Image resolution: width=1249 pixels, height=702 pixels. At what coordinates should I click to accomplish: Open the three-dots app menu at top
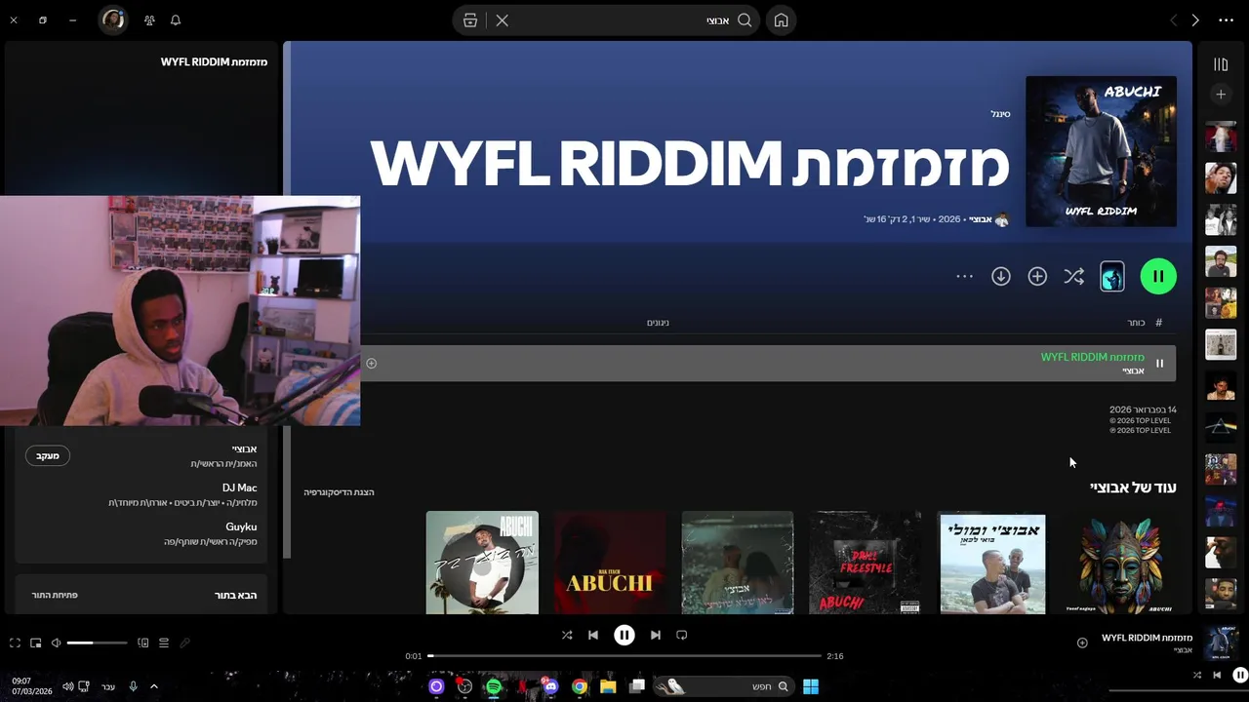tap(1226, 20)
